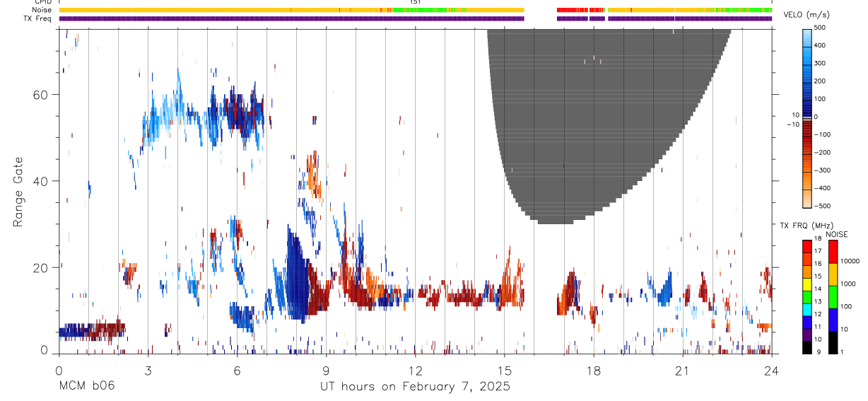Click the '3' UT hour tick label

148,371
